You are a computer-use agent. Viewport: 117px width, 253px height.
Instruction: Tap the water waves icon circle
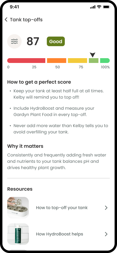(x=14, y=41)
